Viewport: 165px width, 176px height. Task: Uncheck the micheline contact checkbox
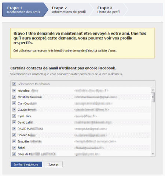pyautogui.click(x=14, y=91)
